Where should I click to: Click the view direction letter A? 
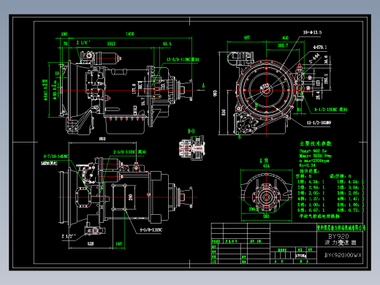(x=203, y=85)
